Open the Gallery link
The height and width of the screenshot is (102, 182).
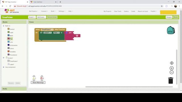click(x=126, y=11)
